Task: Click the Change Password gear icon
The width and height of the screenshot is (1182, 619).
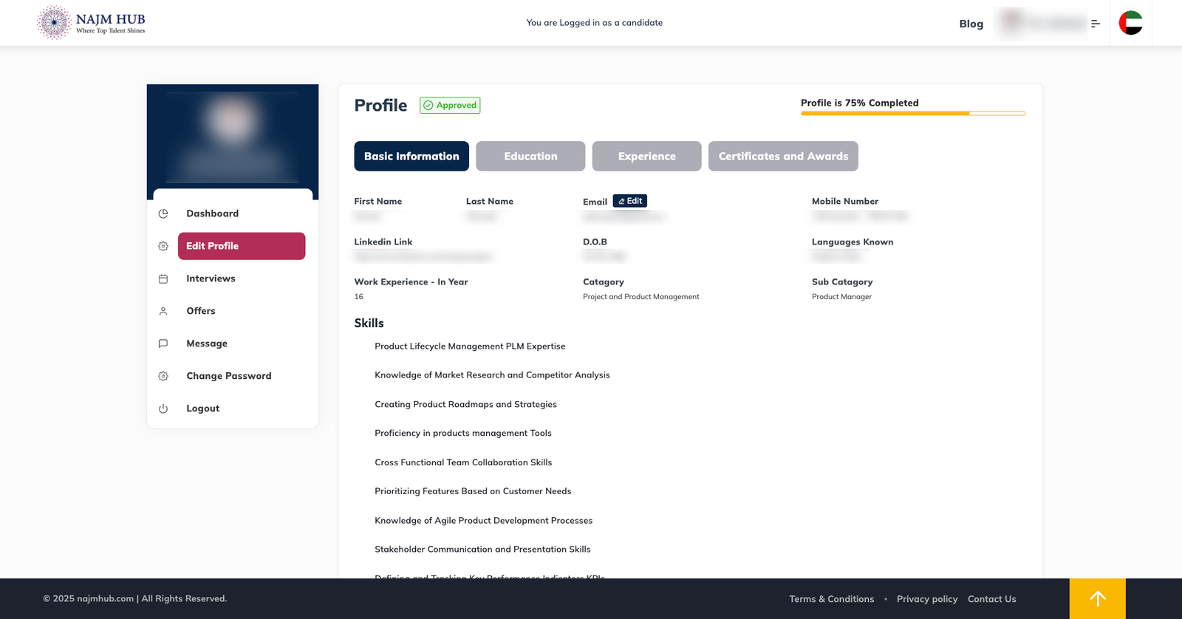Action: (x=163, y=376)
